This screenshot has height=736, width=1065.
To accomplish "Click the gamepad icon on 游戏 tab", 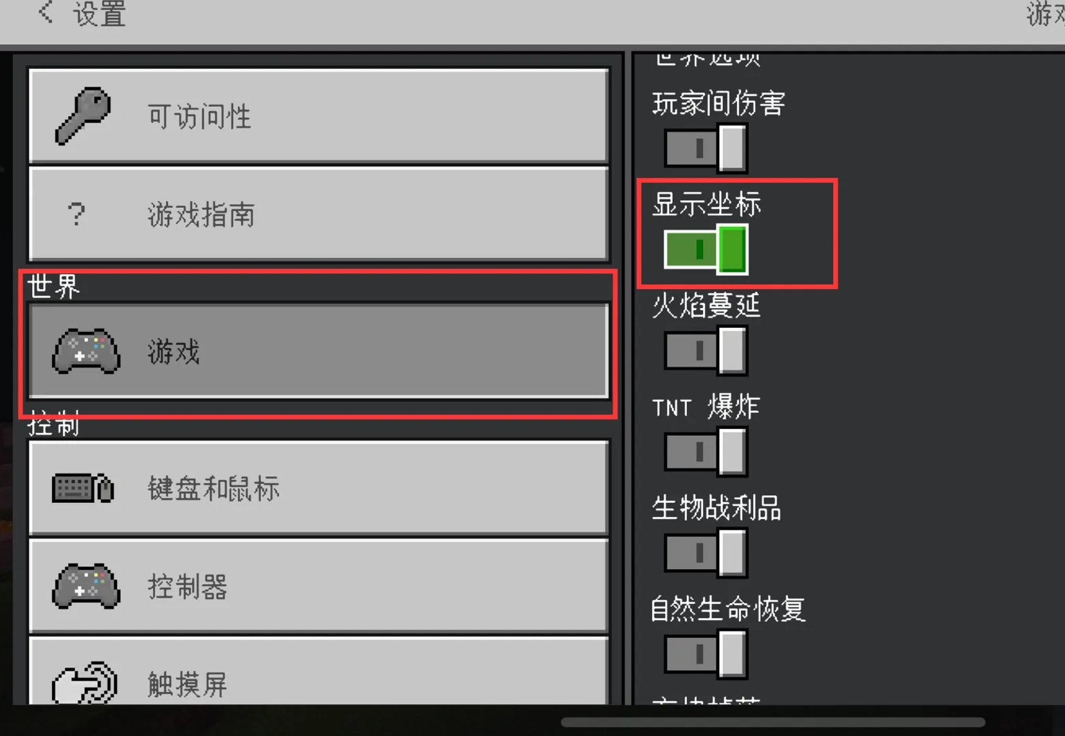I will [86, 351].
